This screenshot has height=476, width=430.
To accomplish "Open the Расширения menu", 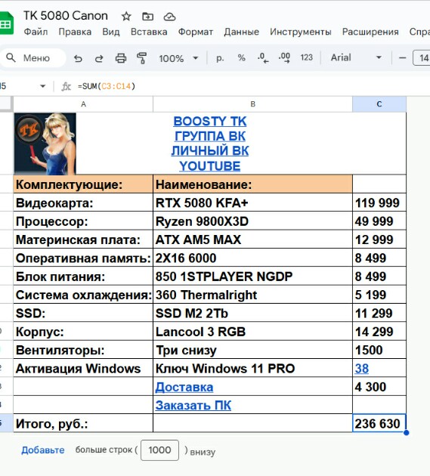I will (x=370, y=32).
